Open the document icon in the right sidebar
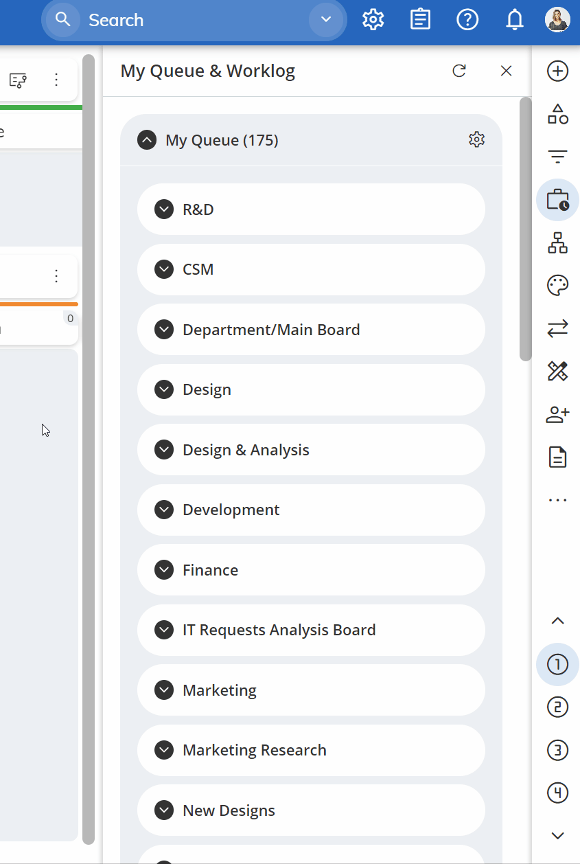Screen dimensions: 580x864 tap(557, 457)
